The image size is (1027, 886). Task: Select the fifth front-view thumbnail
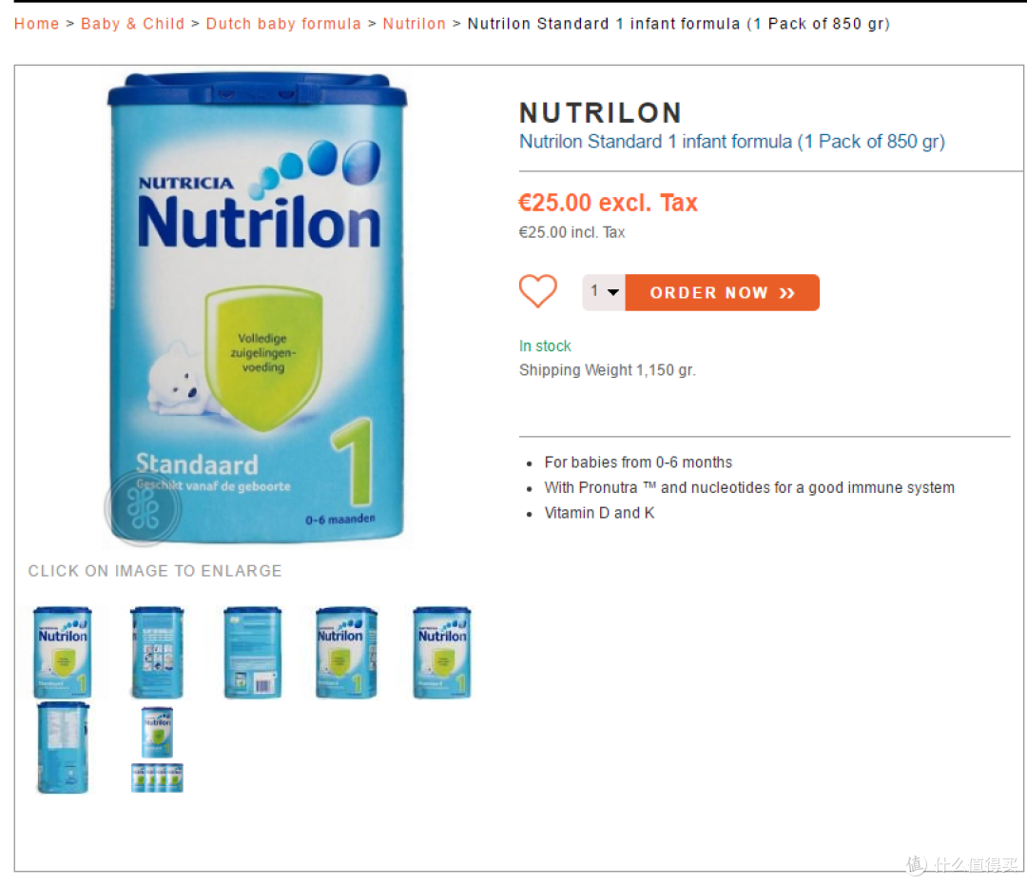(x=441, y=652)
